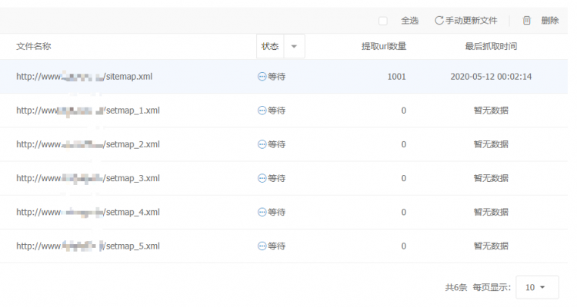Click the waiting status icon for setmap_1.xml
The width and height of the screenshot is (577, 307).
262,111
